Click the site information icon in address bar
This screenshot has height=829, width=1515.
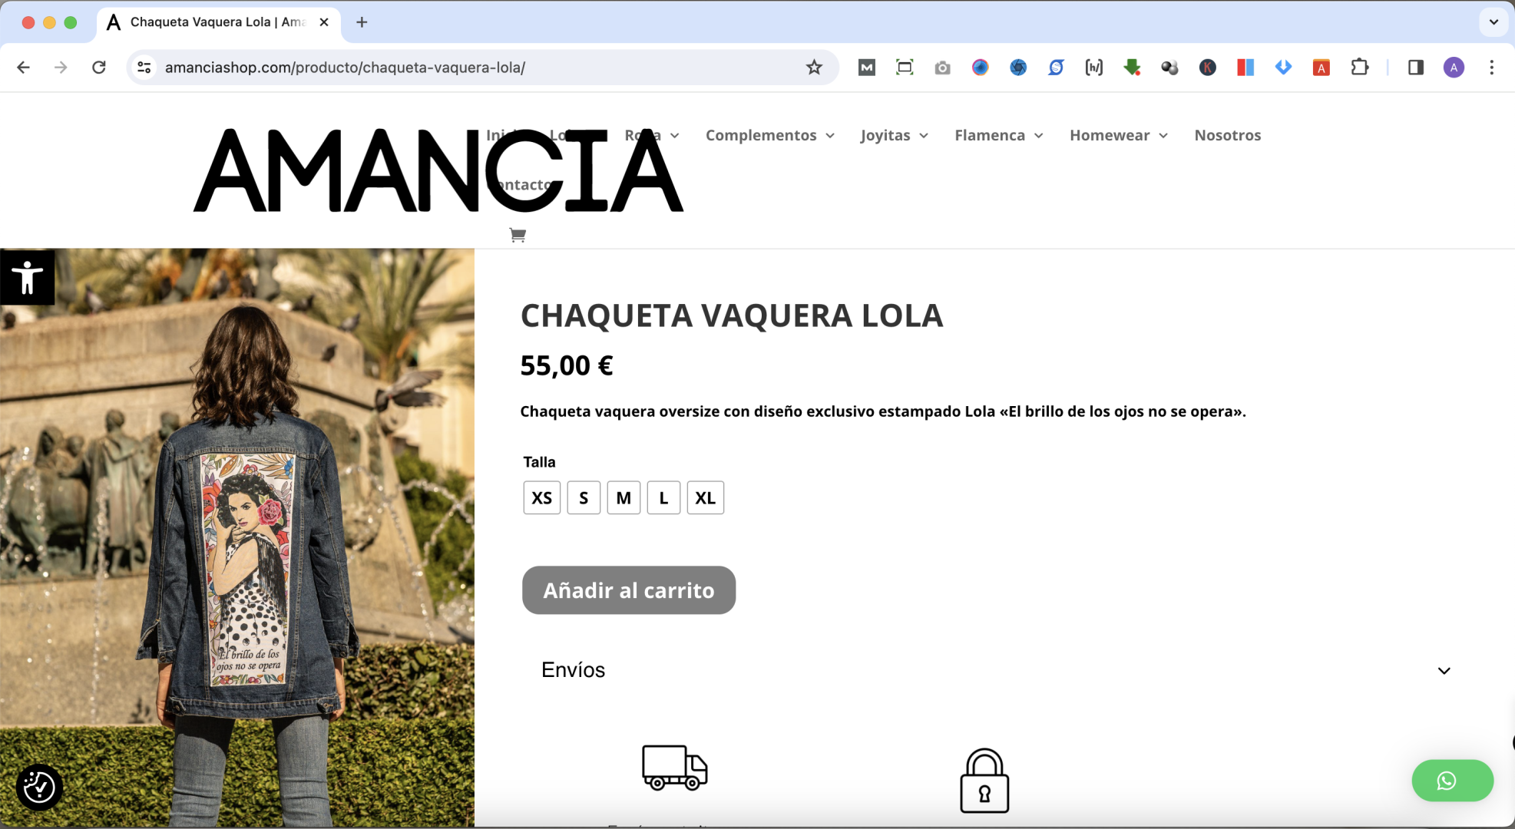coord(144,68)
